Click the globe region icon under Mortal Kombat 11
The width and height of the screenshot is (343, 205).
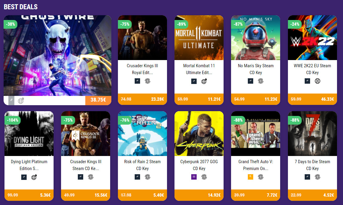(x=204, y=81)
